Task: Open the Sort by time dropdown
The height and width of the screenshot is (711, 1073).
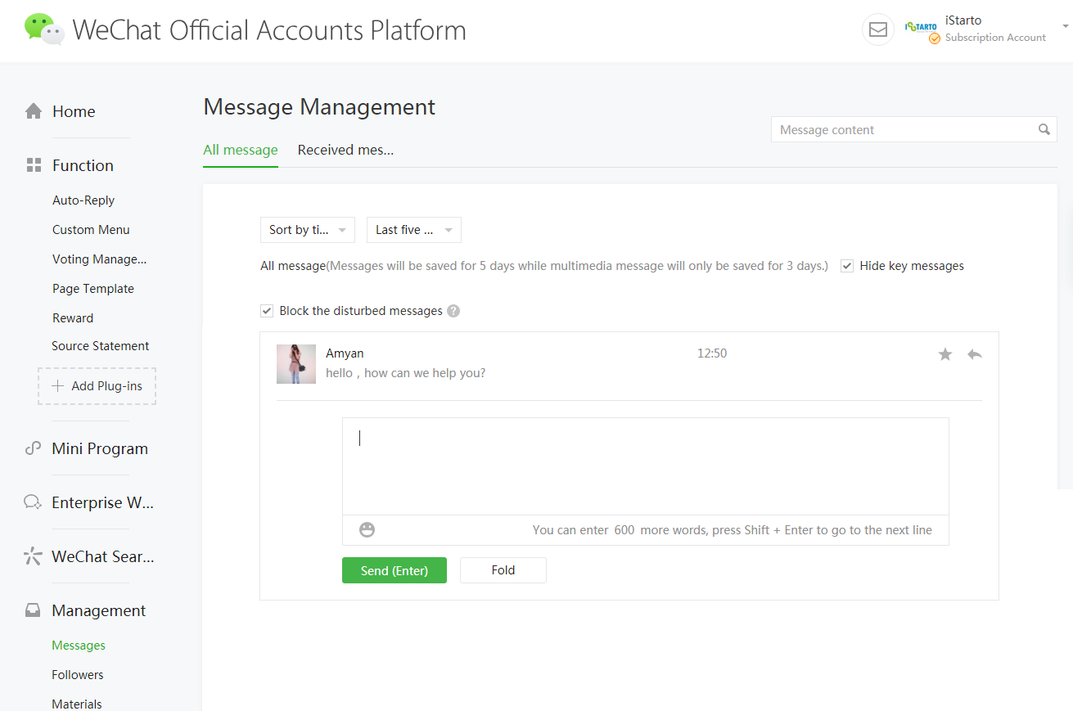Action: coord(307,230)
